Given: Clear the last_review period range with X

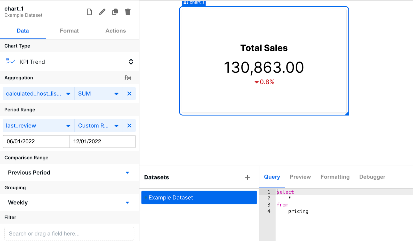Looking at the screenshot, I should [129, 126].
